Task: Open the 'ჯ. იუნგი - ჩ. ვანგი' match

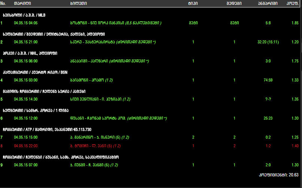Action: point(94,165)
